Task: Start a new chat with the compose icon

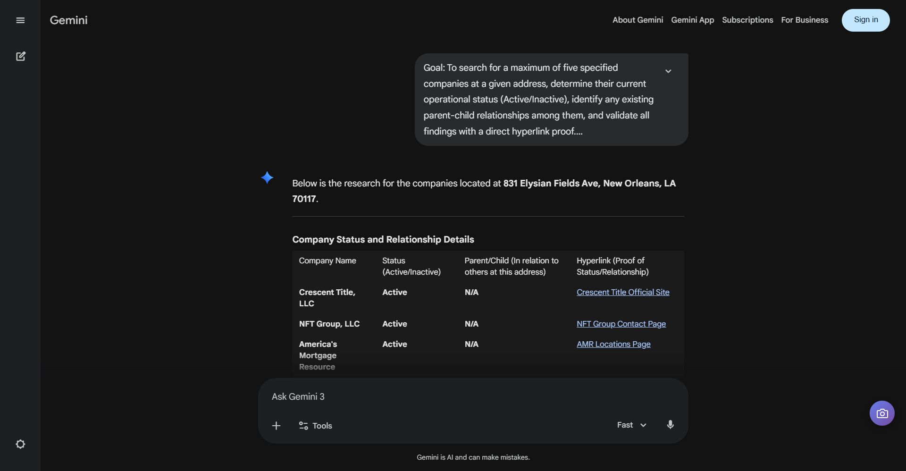Action: (20, 57)
